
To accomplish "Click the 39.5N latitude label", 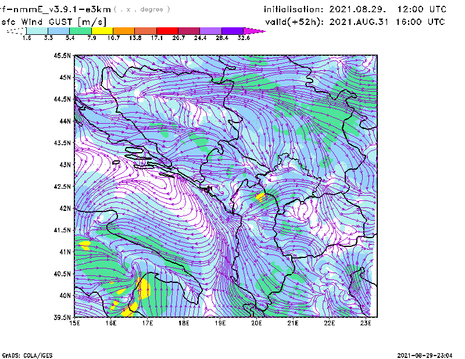I will coord(63,318).
